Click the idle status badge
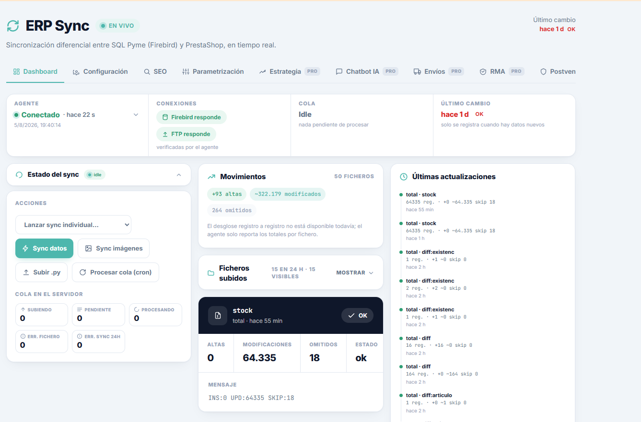 94,175
